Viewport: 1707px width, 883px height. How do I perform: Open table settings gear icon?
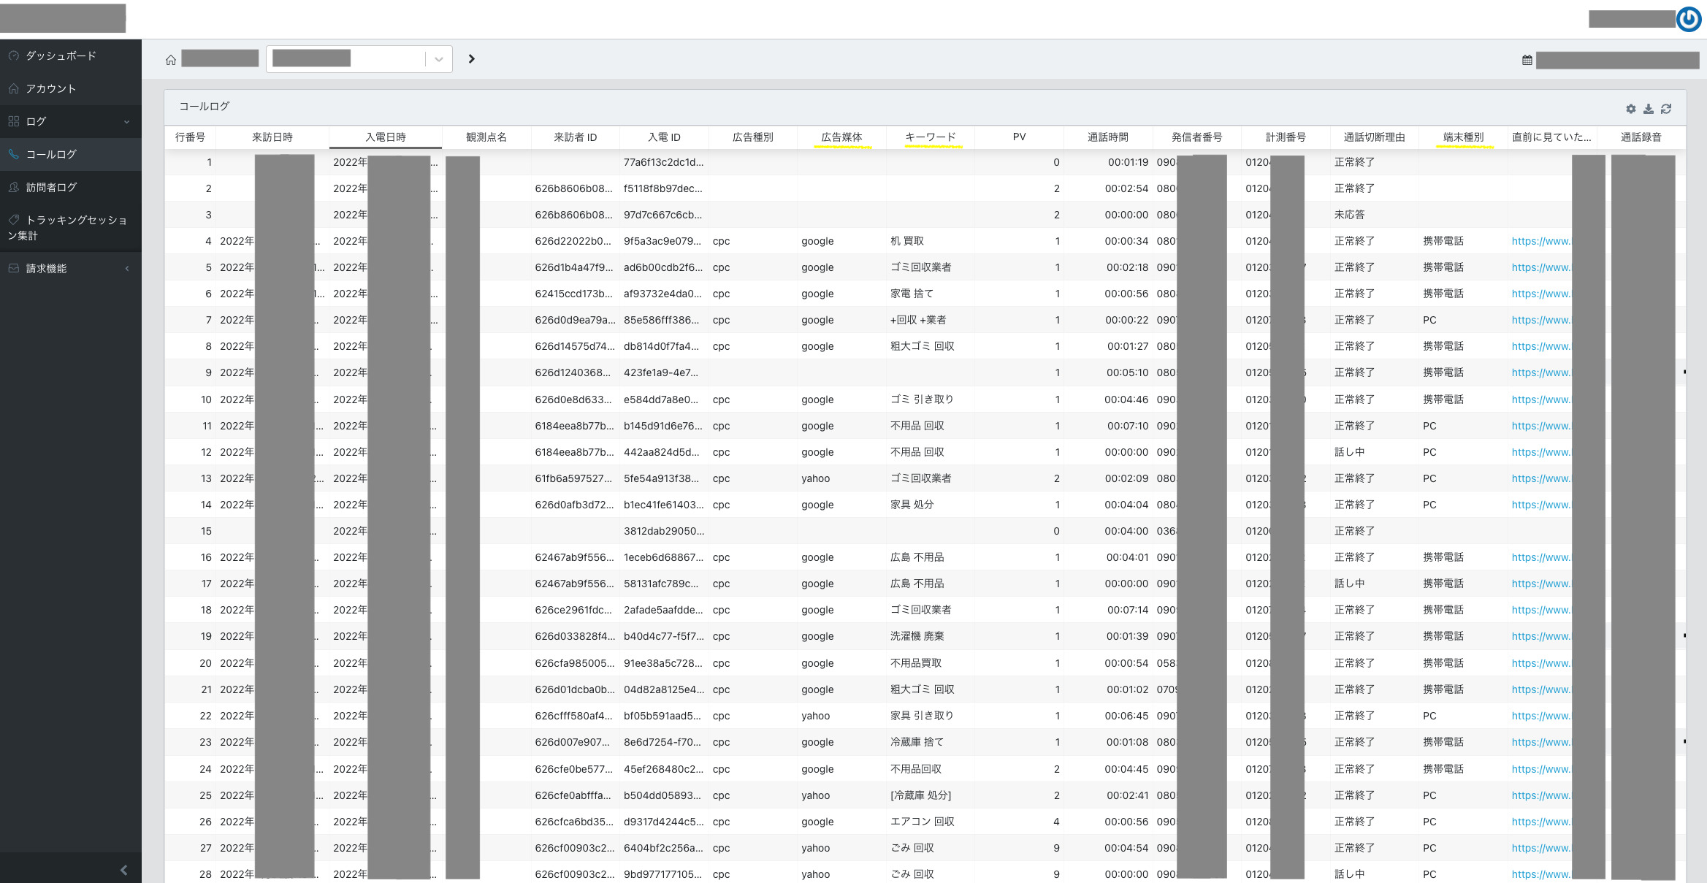pos(1631,109)
